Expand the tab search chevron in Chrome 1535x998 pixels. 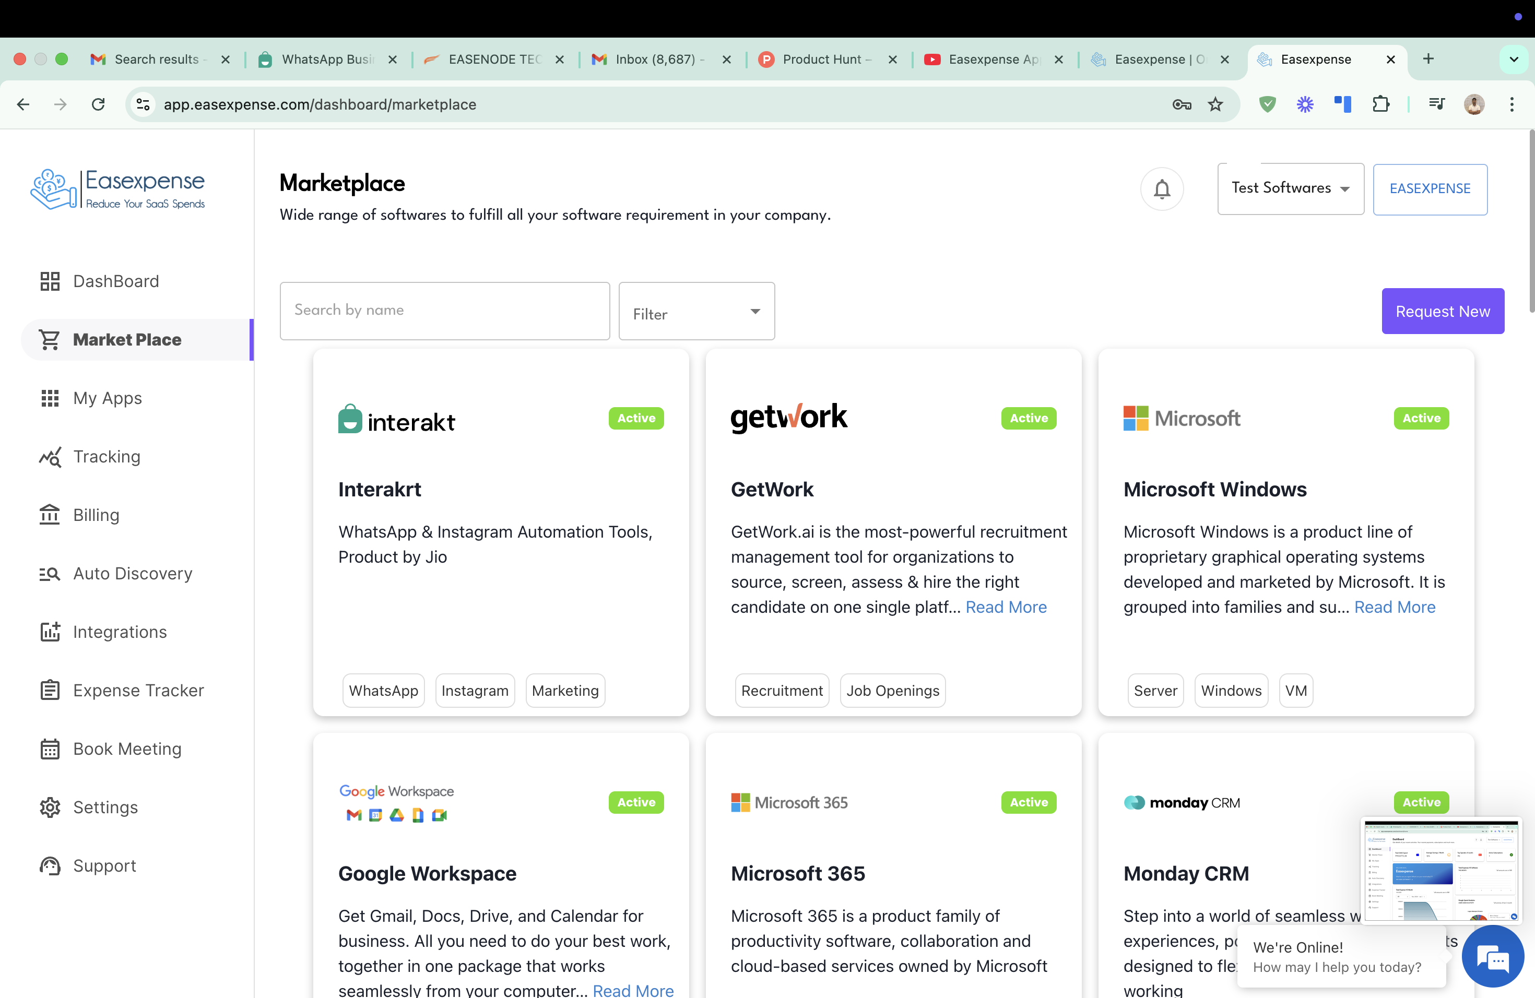1513,58
